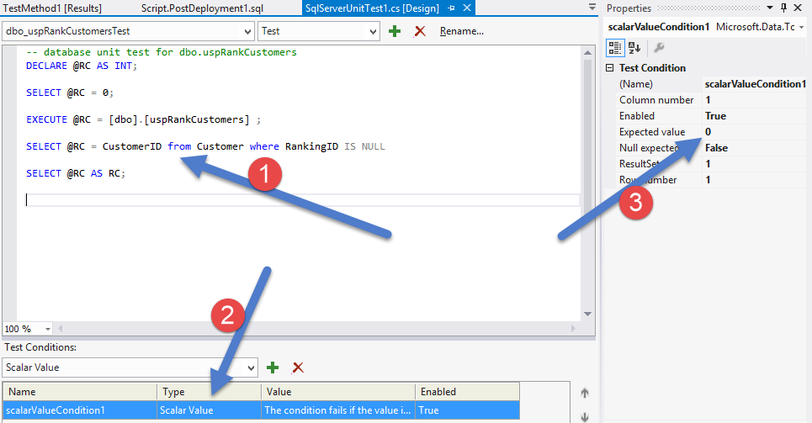Click the red X to delete the test

pyautogui.click(x=420, y=31)
